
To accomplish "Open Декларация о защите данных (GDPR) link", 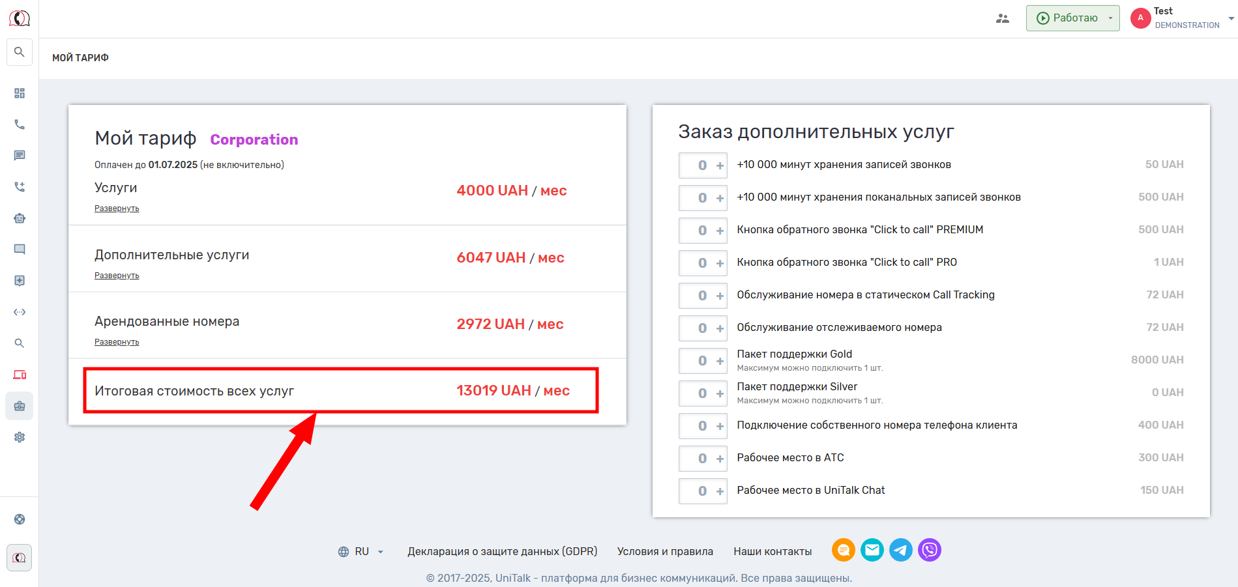I will click(502, 552).
